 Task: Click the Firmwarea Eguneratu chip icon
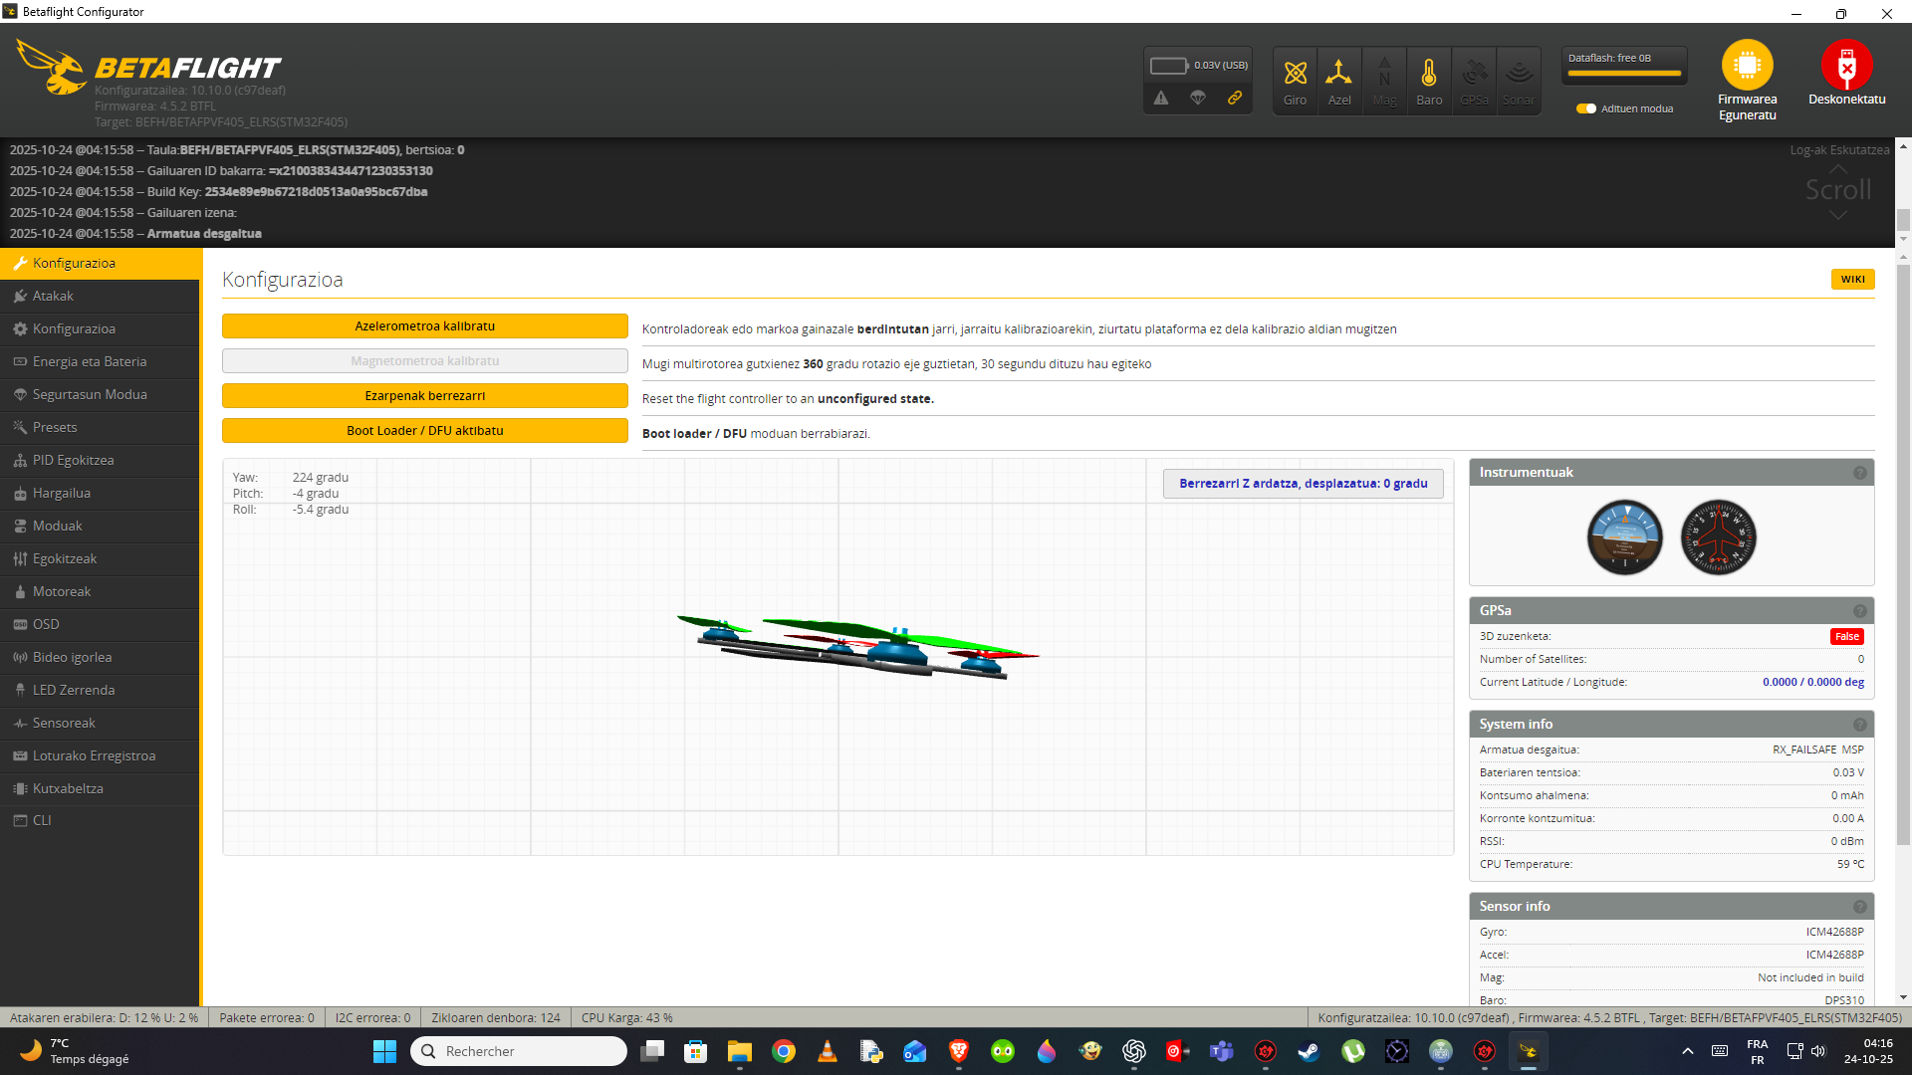click(1747, 66)
